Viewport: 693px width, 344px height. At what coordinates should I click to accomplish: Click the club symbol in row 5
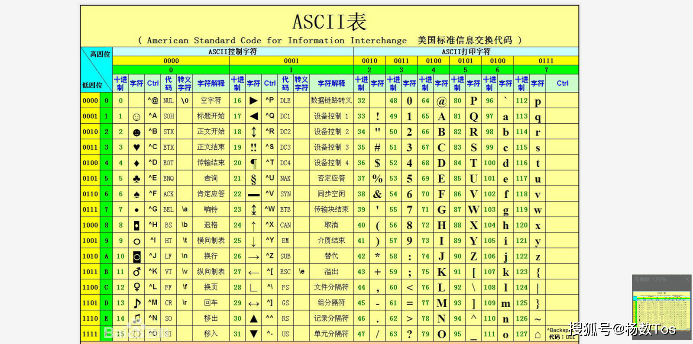coord(136,179)
